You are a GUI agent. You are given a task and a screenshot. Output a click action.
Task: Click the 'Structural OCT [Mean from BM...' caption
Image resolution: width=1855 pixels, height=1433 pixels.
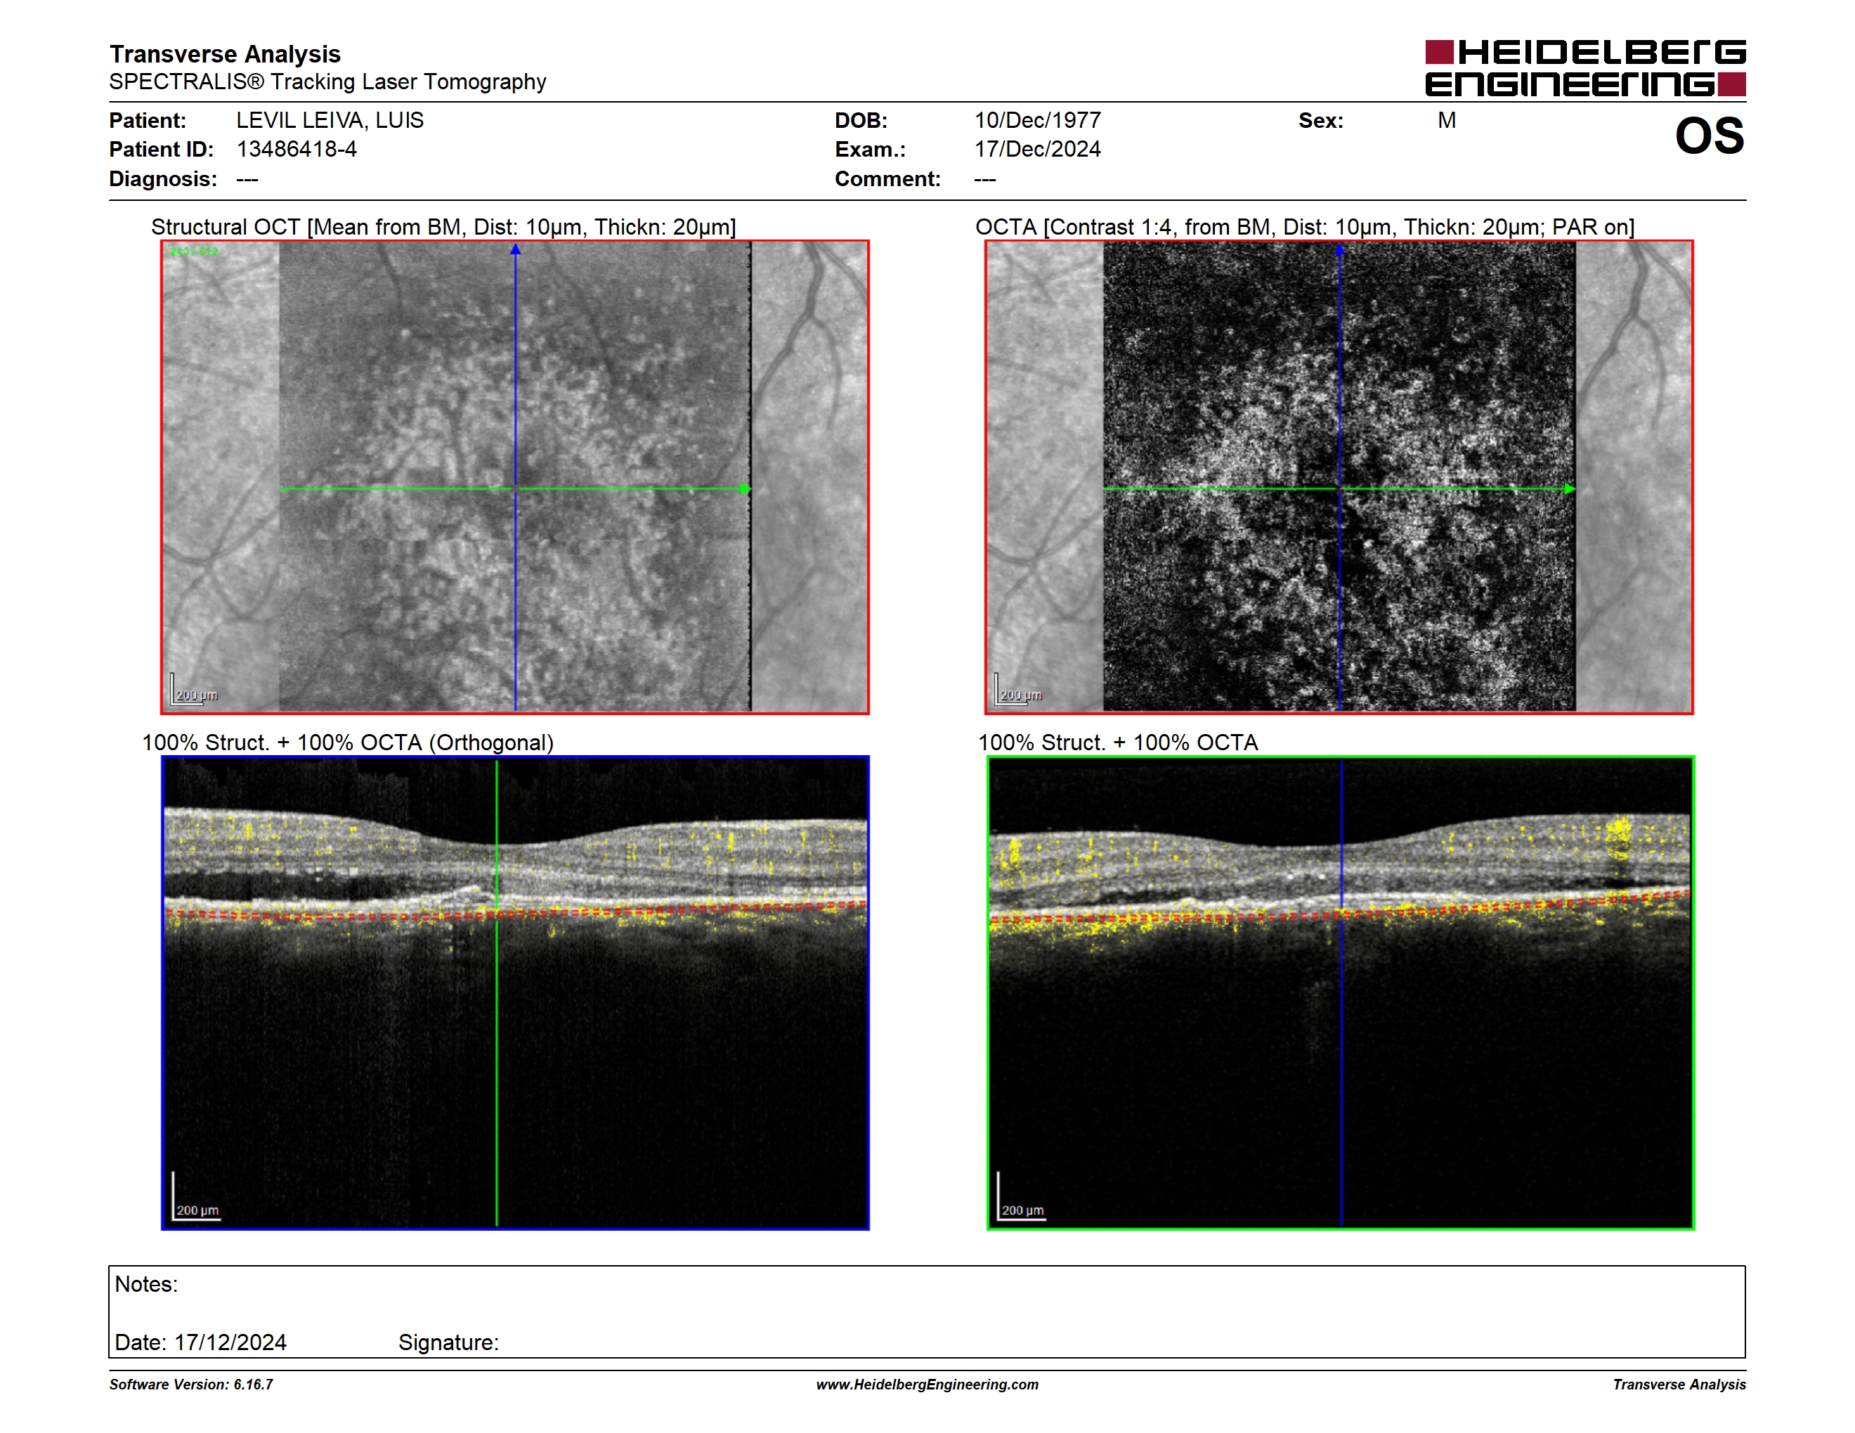point(443,228)
